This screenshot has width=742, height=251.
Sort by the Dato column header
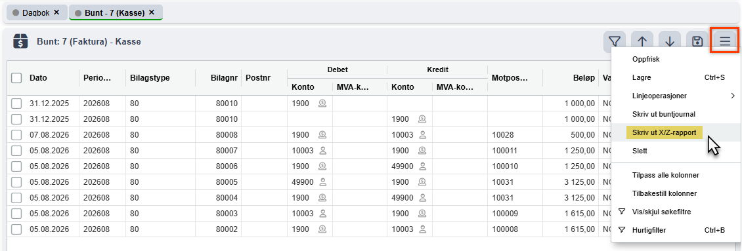[38, 78]
